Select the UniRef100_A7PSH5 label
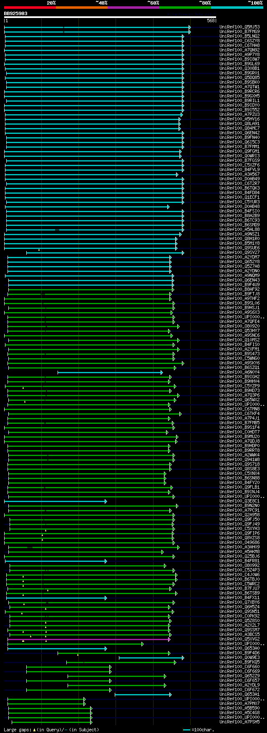This screenshot has width=267, height=733. 239,722
